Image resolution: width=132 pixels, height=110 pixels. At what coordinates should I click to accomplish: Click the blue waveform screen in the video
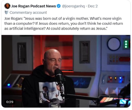coord(81,83)
